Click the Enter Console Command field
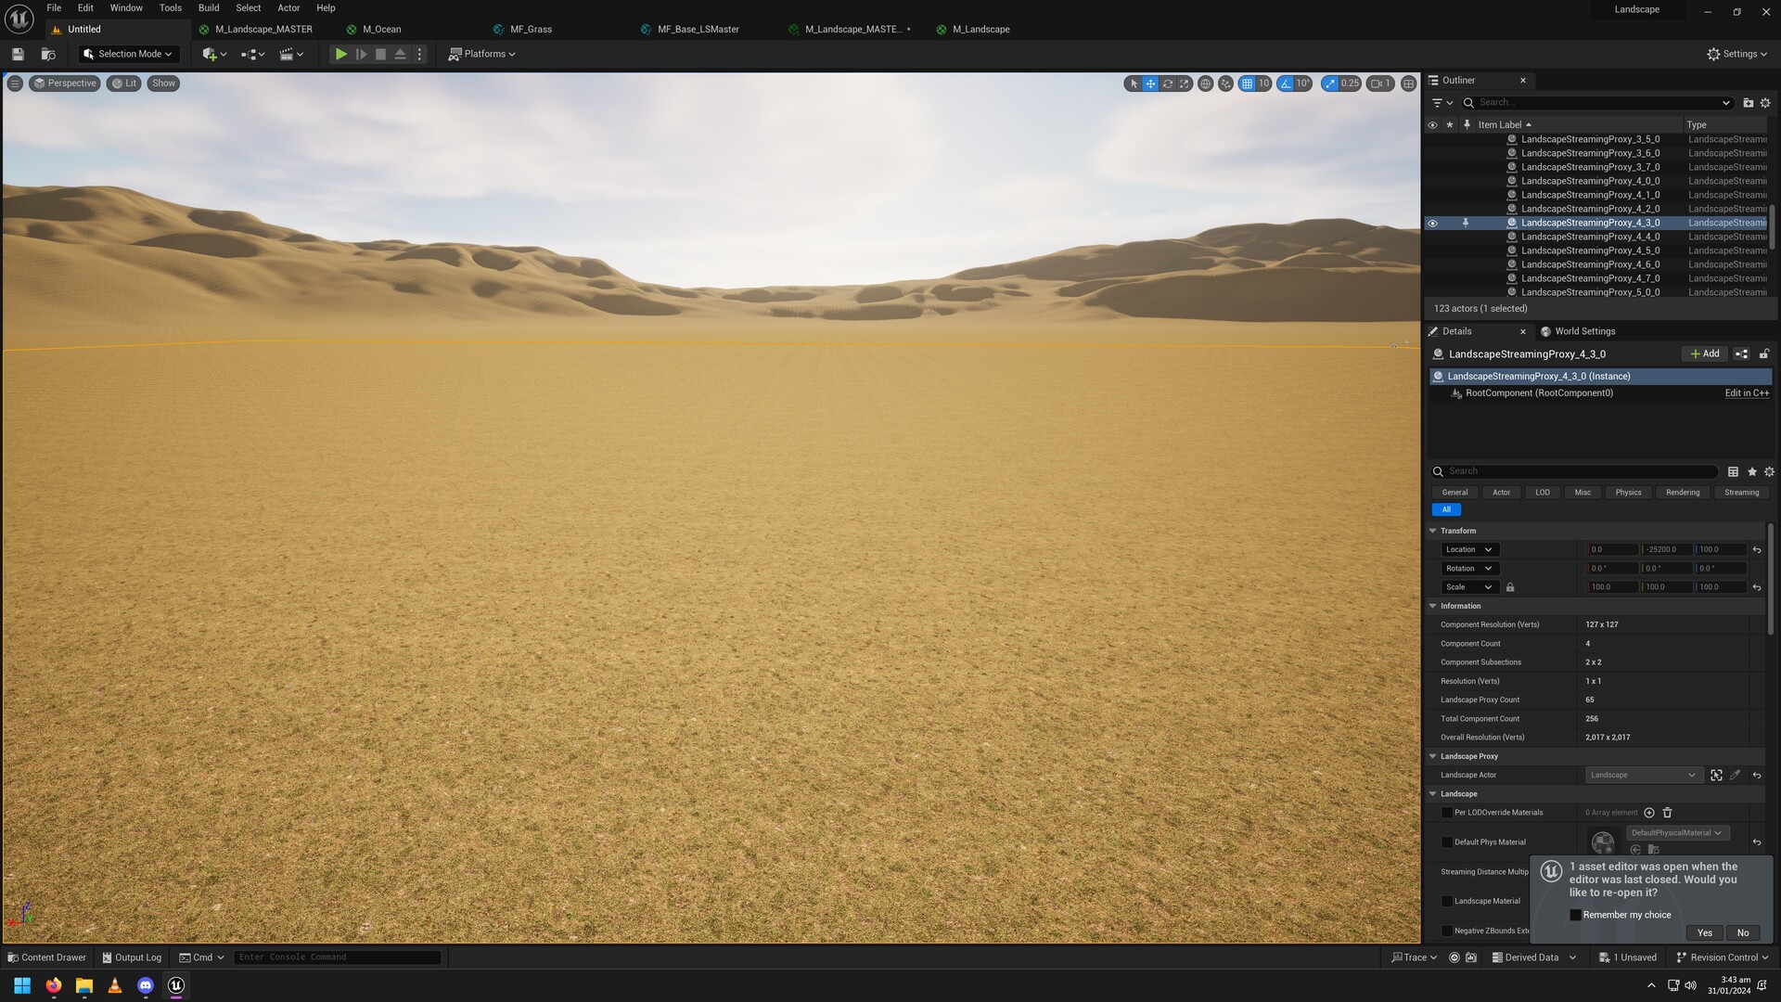1781x1002 pixels. tap(337, 957)
